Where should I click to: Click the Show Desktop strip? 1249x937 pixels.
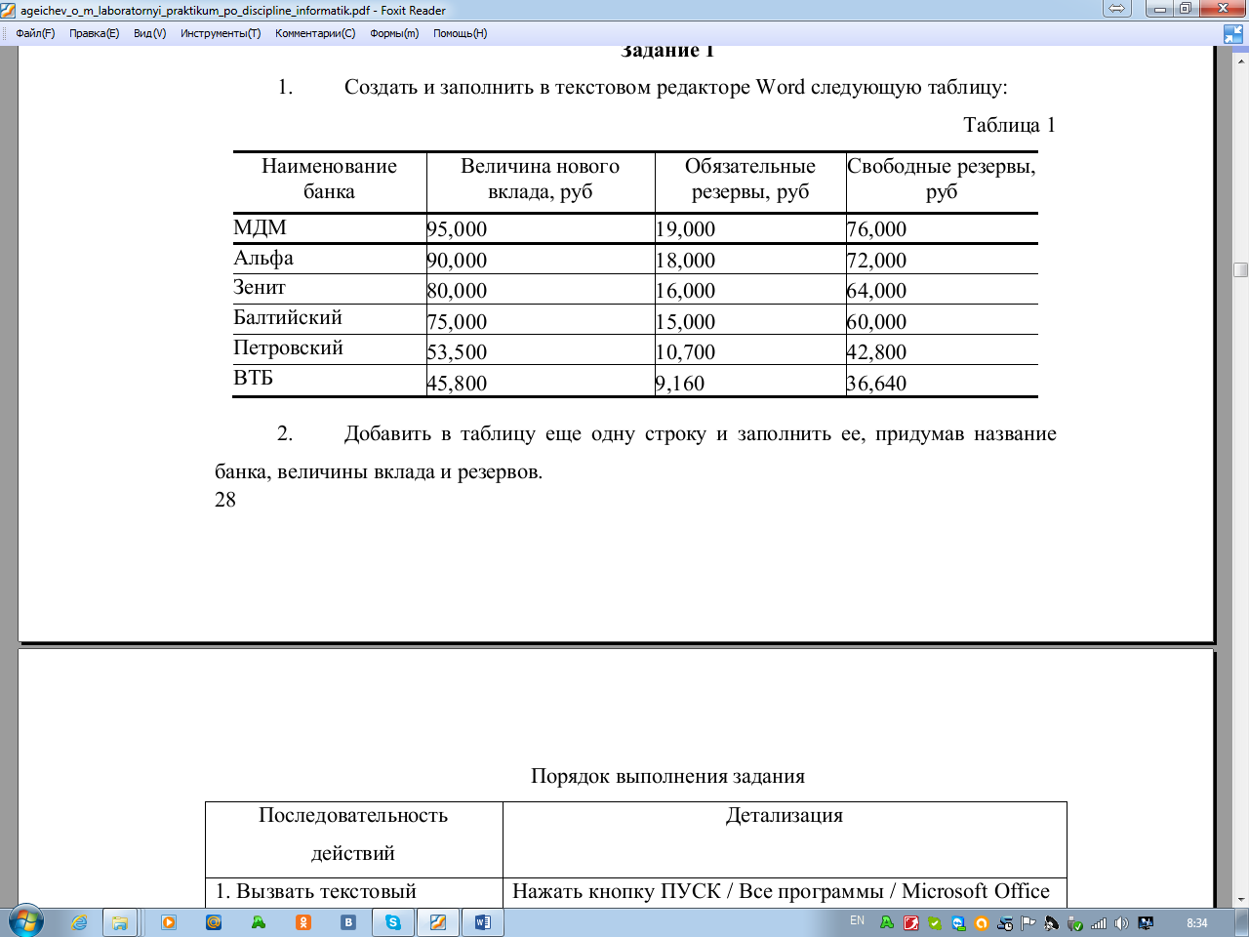tap(1242, 922)
